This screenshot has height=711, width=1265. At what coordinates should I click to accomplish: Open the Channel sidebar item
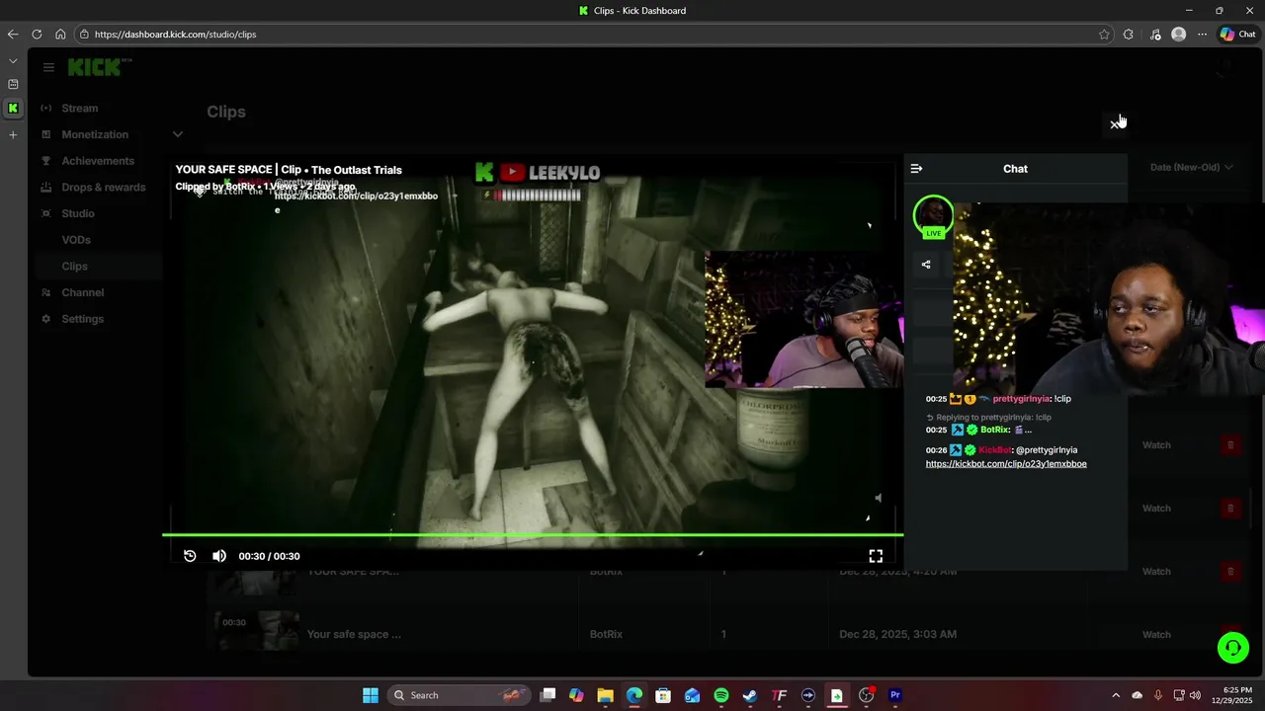coord(82,292)
